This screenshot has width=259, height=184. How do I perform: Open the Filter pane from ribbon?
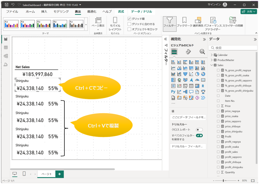pos(169,22)
